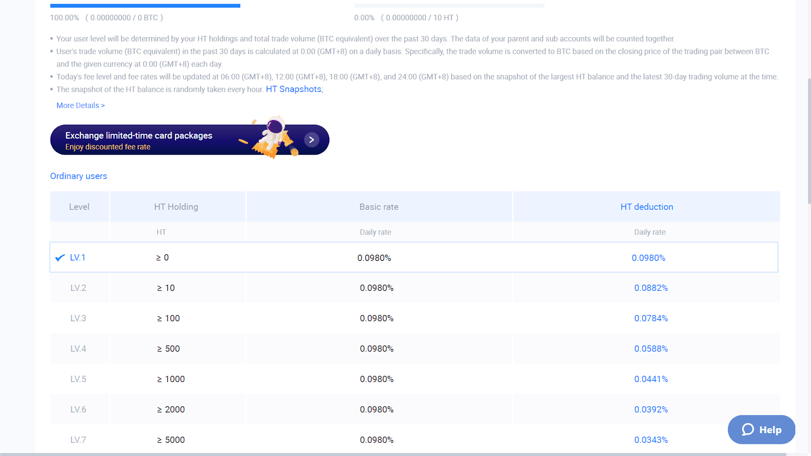Click the HT deduction column header
This screenshot has width=811, height=456.
pos(647,207)
